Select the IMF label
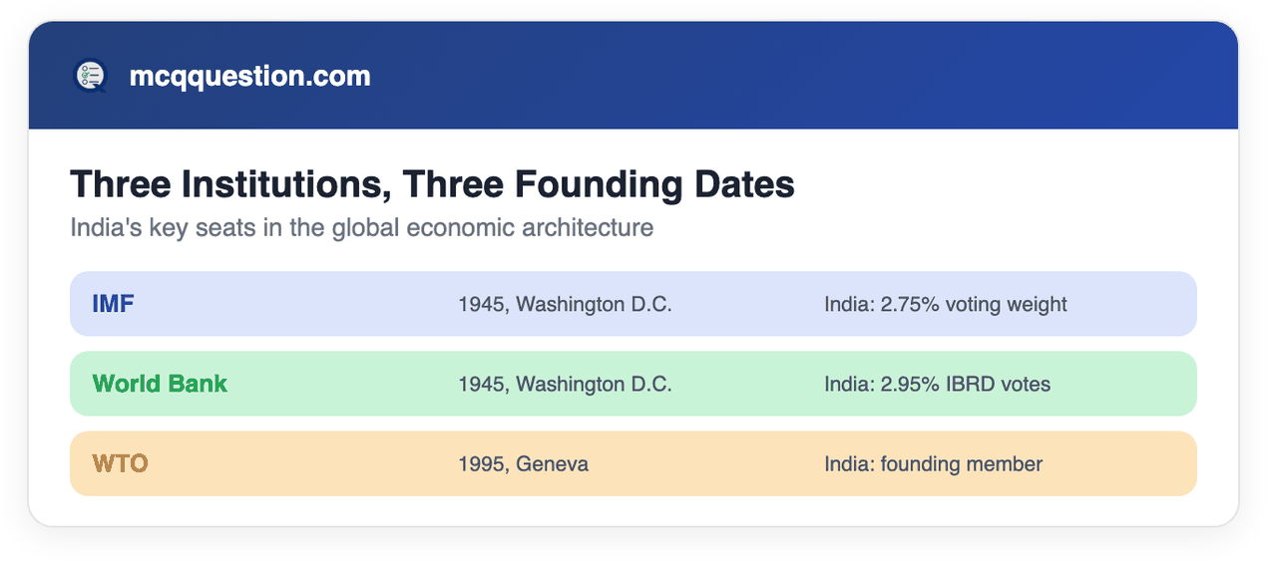1267x562 pixels. point(113,304)
